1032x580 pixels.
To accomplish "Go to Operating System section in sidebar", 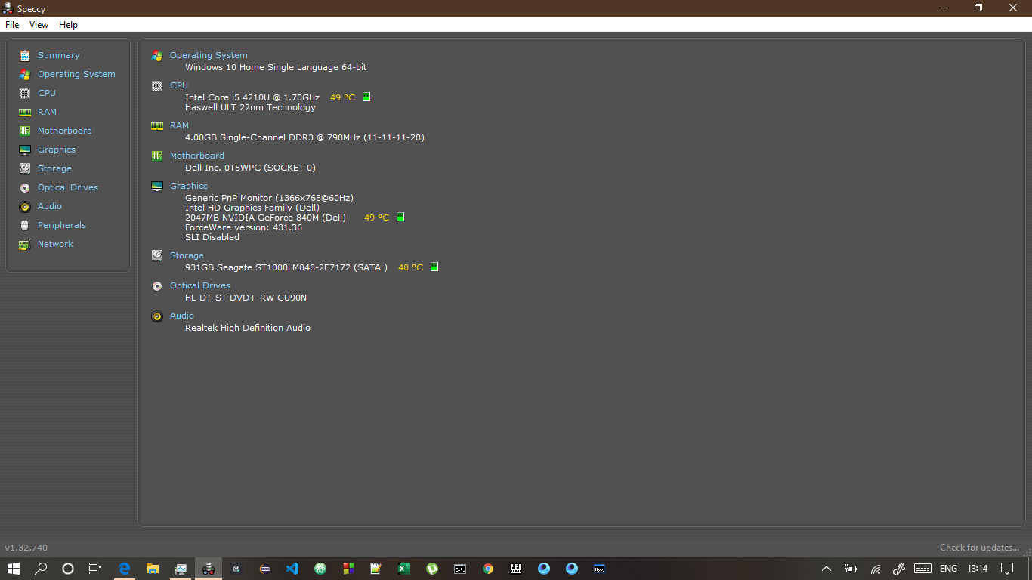I will coord(76,74).
